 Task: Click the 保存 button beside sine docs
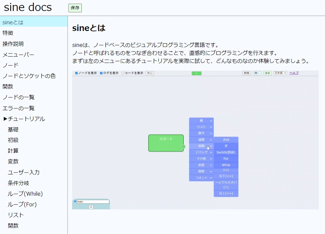75,8
